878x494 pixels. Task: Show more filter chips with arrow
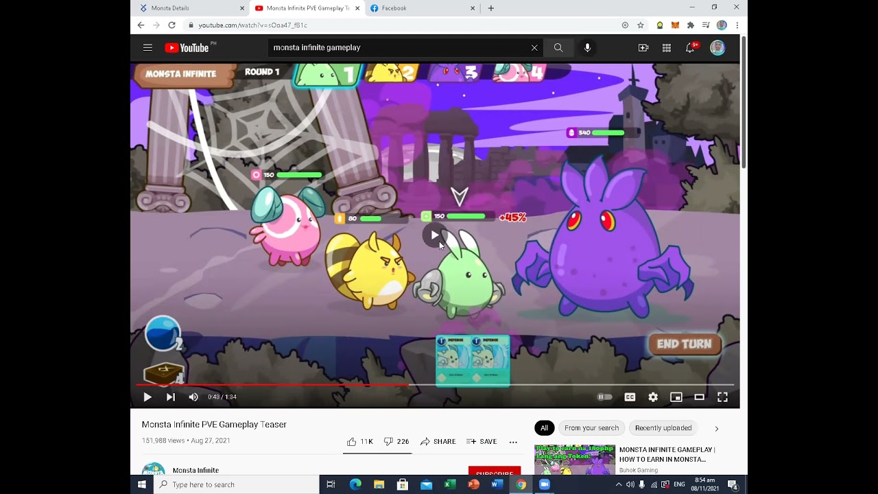pyautogui.click(x=717, y=428)
